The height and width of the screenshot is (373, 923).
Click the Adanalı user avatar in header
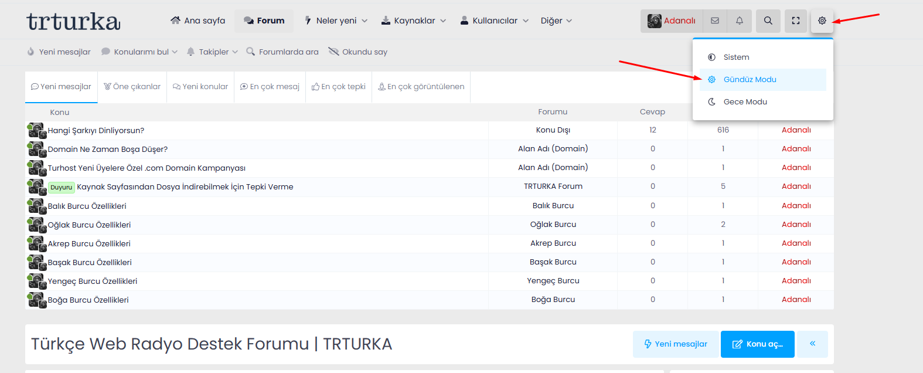[x=655, y=21]
